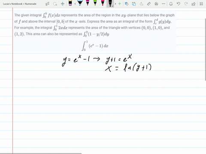Select the purple pen
206x154 pixels.
(88, 3)
